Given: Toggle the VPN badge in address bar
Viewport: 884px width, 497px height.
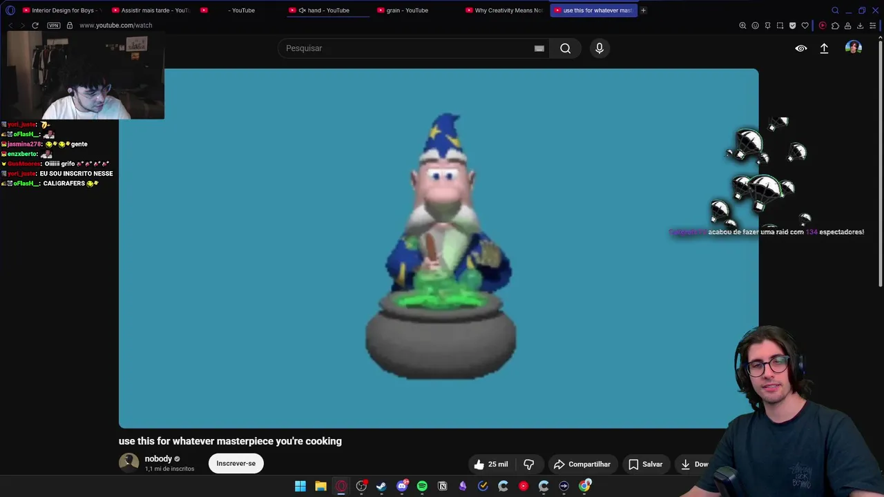Looking at the screenshot, I should coord(54,26).
